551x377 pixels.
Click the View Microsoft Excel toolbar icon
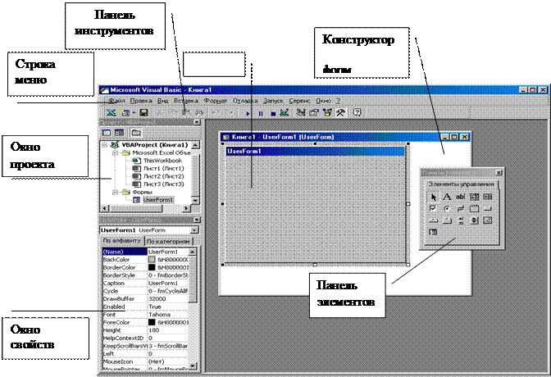coord(111,112)
